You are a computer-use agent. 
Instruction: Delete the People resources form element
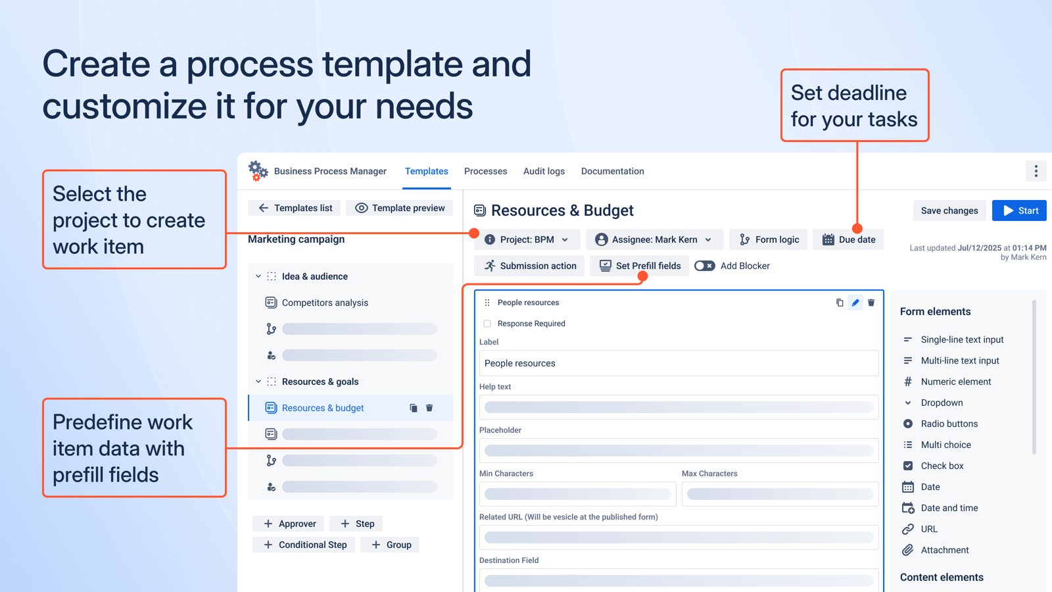coord(871,303)
